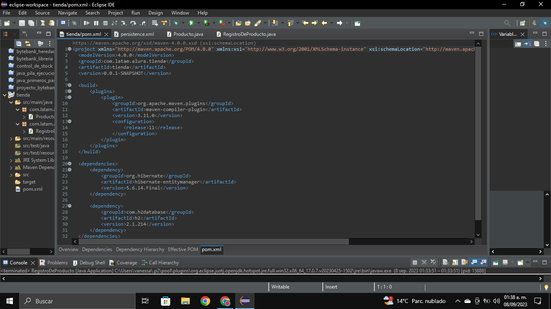This screenshot has width=551, height=309.
Task: Open the Run button dropdown arrow
Action: (x=198, y=23)
